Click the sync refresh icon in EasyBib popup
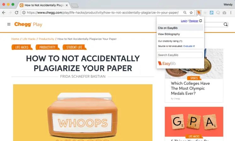 201,21
